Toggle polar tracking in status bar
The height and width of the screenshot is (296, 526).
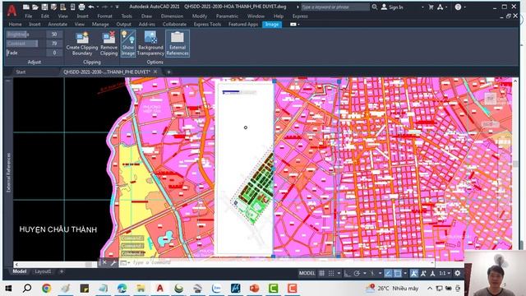pos(357,273)
